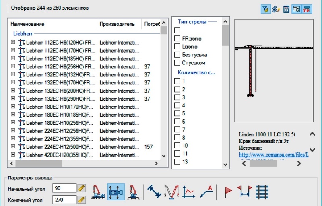Screen dimensions: 322x206
Task: Click description panel down chevron
Action: [312, 150]
